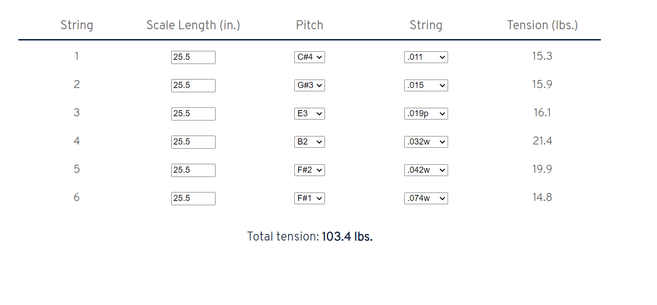Open the .011 string gauge dropdown
This screenshot has height=305, width=657.
click(x=426, y=57)
